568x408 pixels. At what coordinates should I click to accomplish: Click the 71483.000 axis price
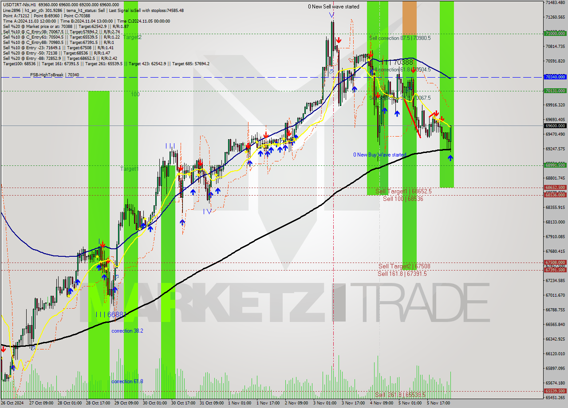[555, 2]
